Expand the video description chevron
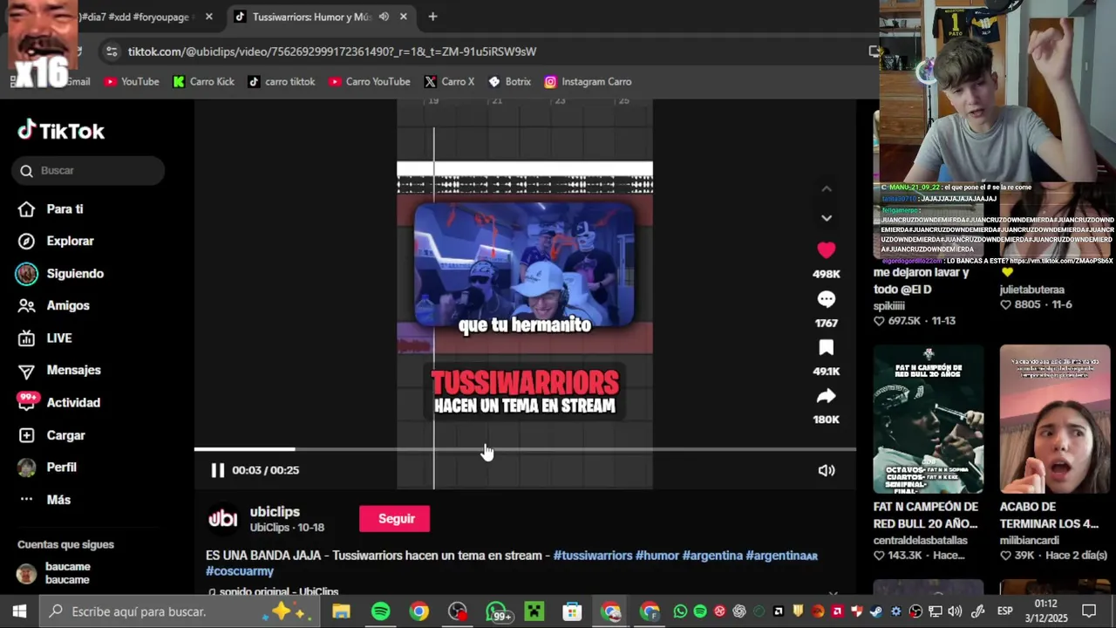The height and width of the screenshot is (628, 1116). click(x=833, y=592)
